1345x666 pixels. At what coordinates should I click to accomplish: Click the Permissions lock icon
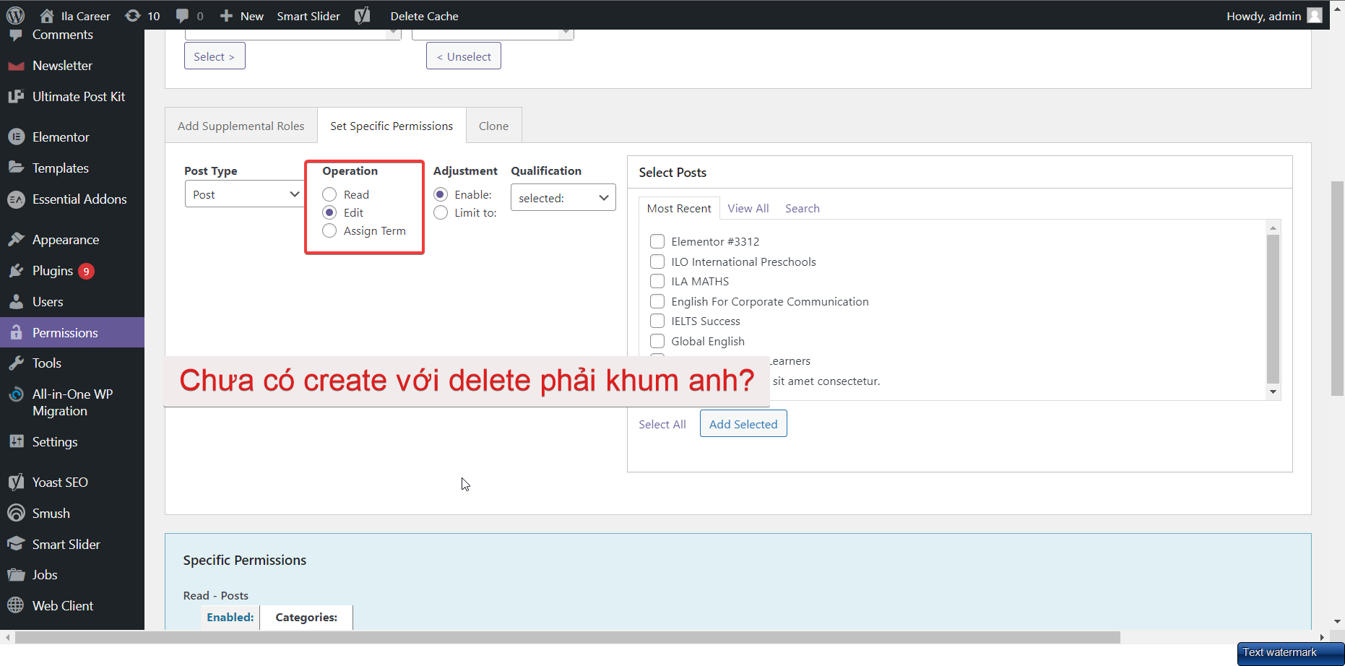[x=16, y=332]
